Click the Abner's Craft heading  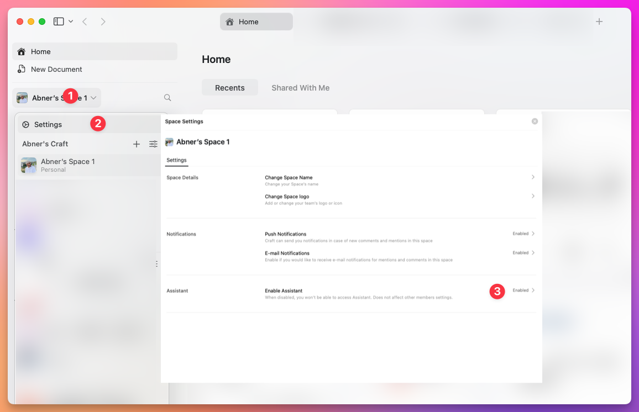coord(45,144)
